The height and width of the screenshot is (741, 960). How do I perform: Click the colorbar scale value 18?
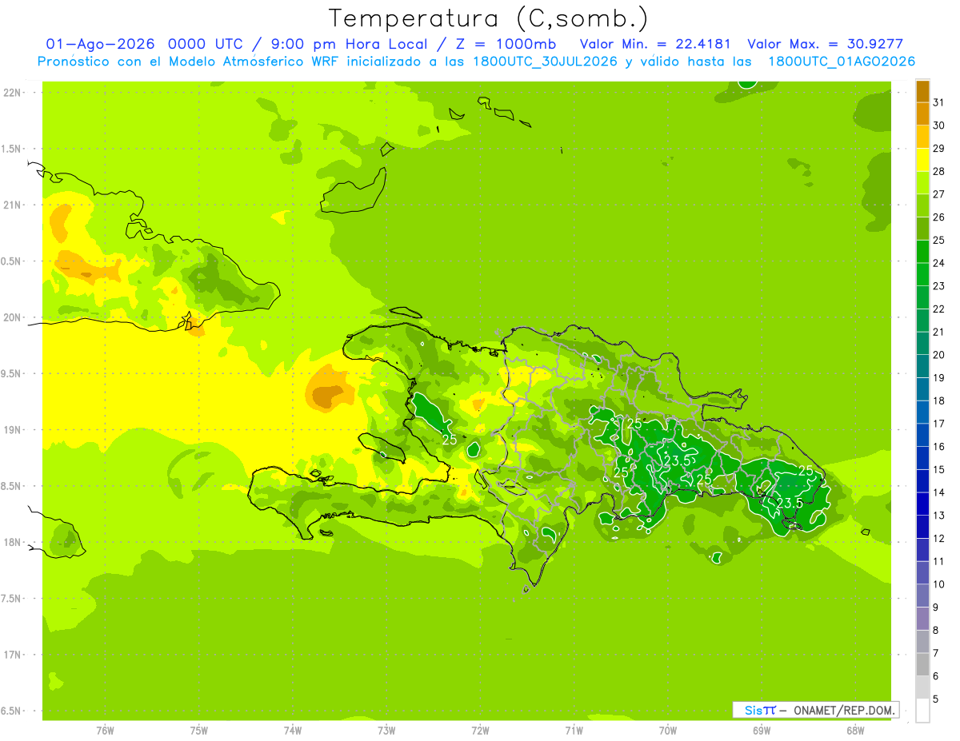[x=938, y=400]
